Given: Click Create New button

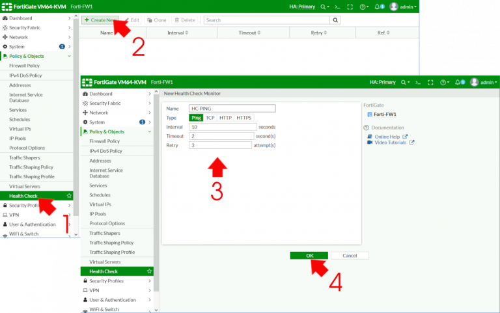Looking at the screenshot, I should click(100, 20).
